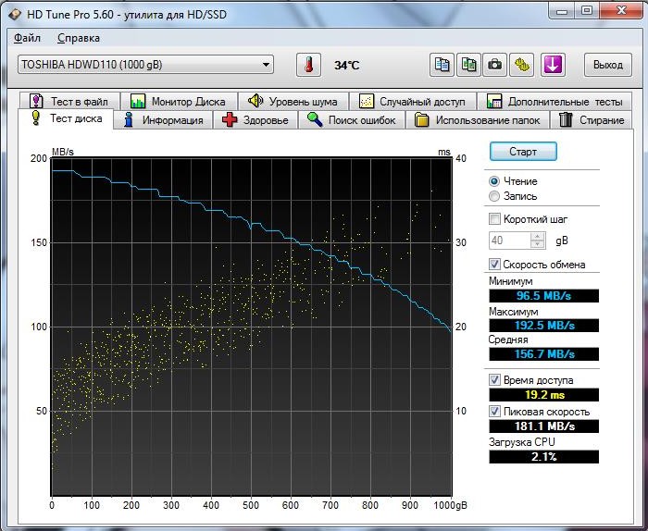
Task: Uncheck the Скорость обмена checkbox
Action: point(494,265)
